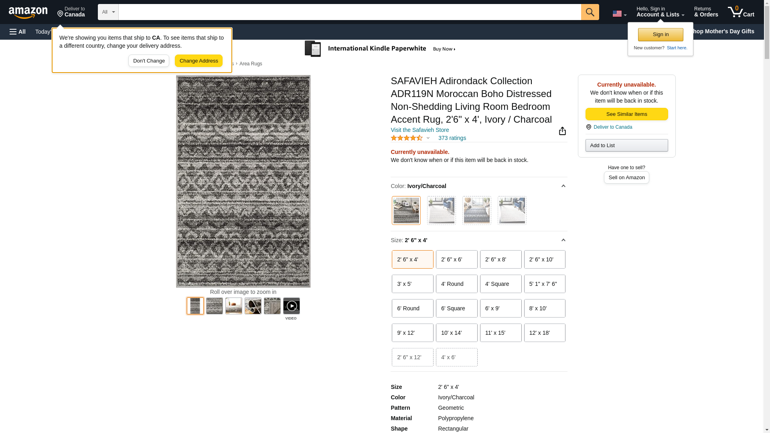Click the Amazon logo
This screenshot has height=433, width=770.
pos(28,13)
